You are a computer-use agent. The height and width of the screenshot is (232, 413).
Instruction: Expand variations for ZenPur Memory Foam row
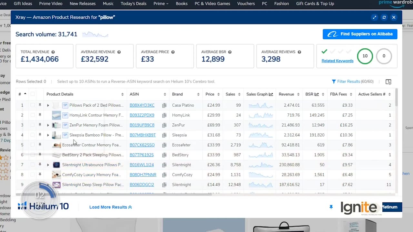tap(48, 125)
